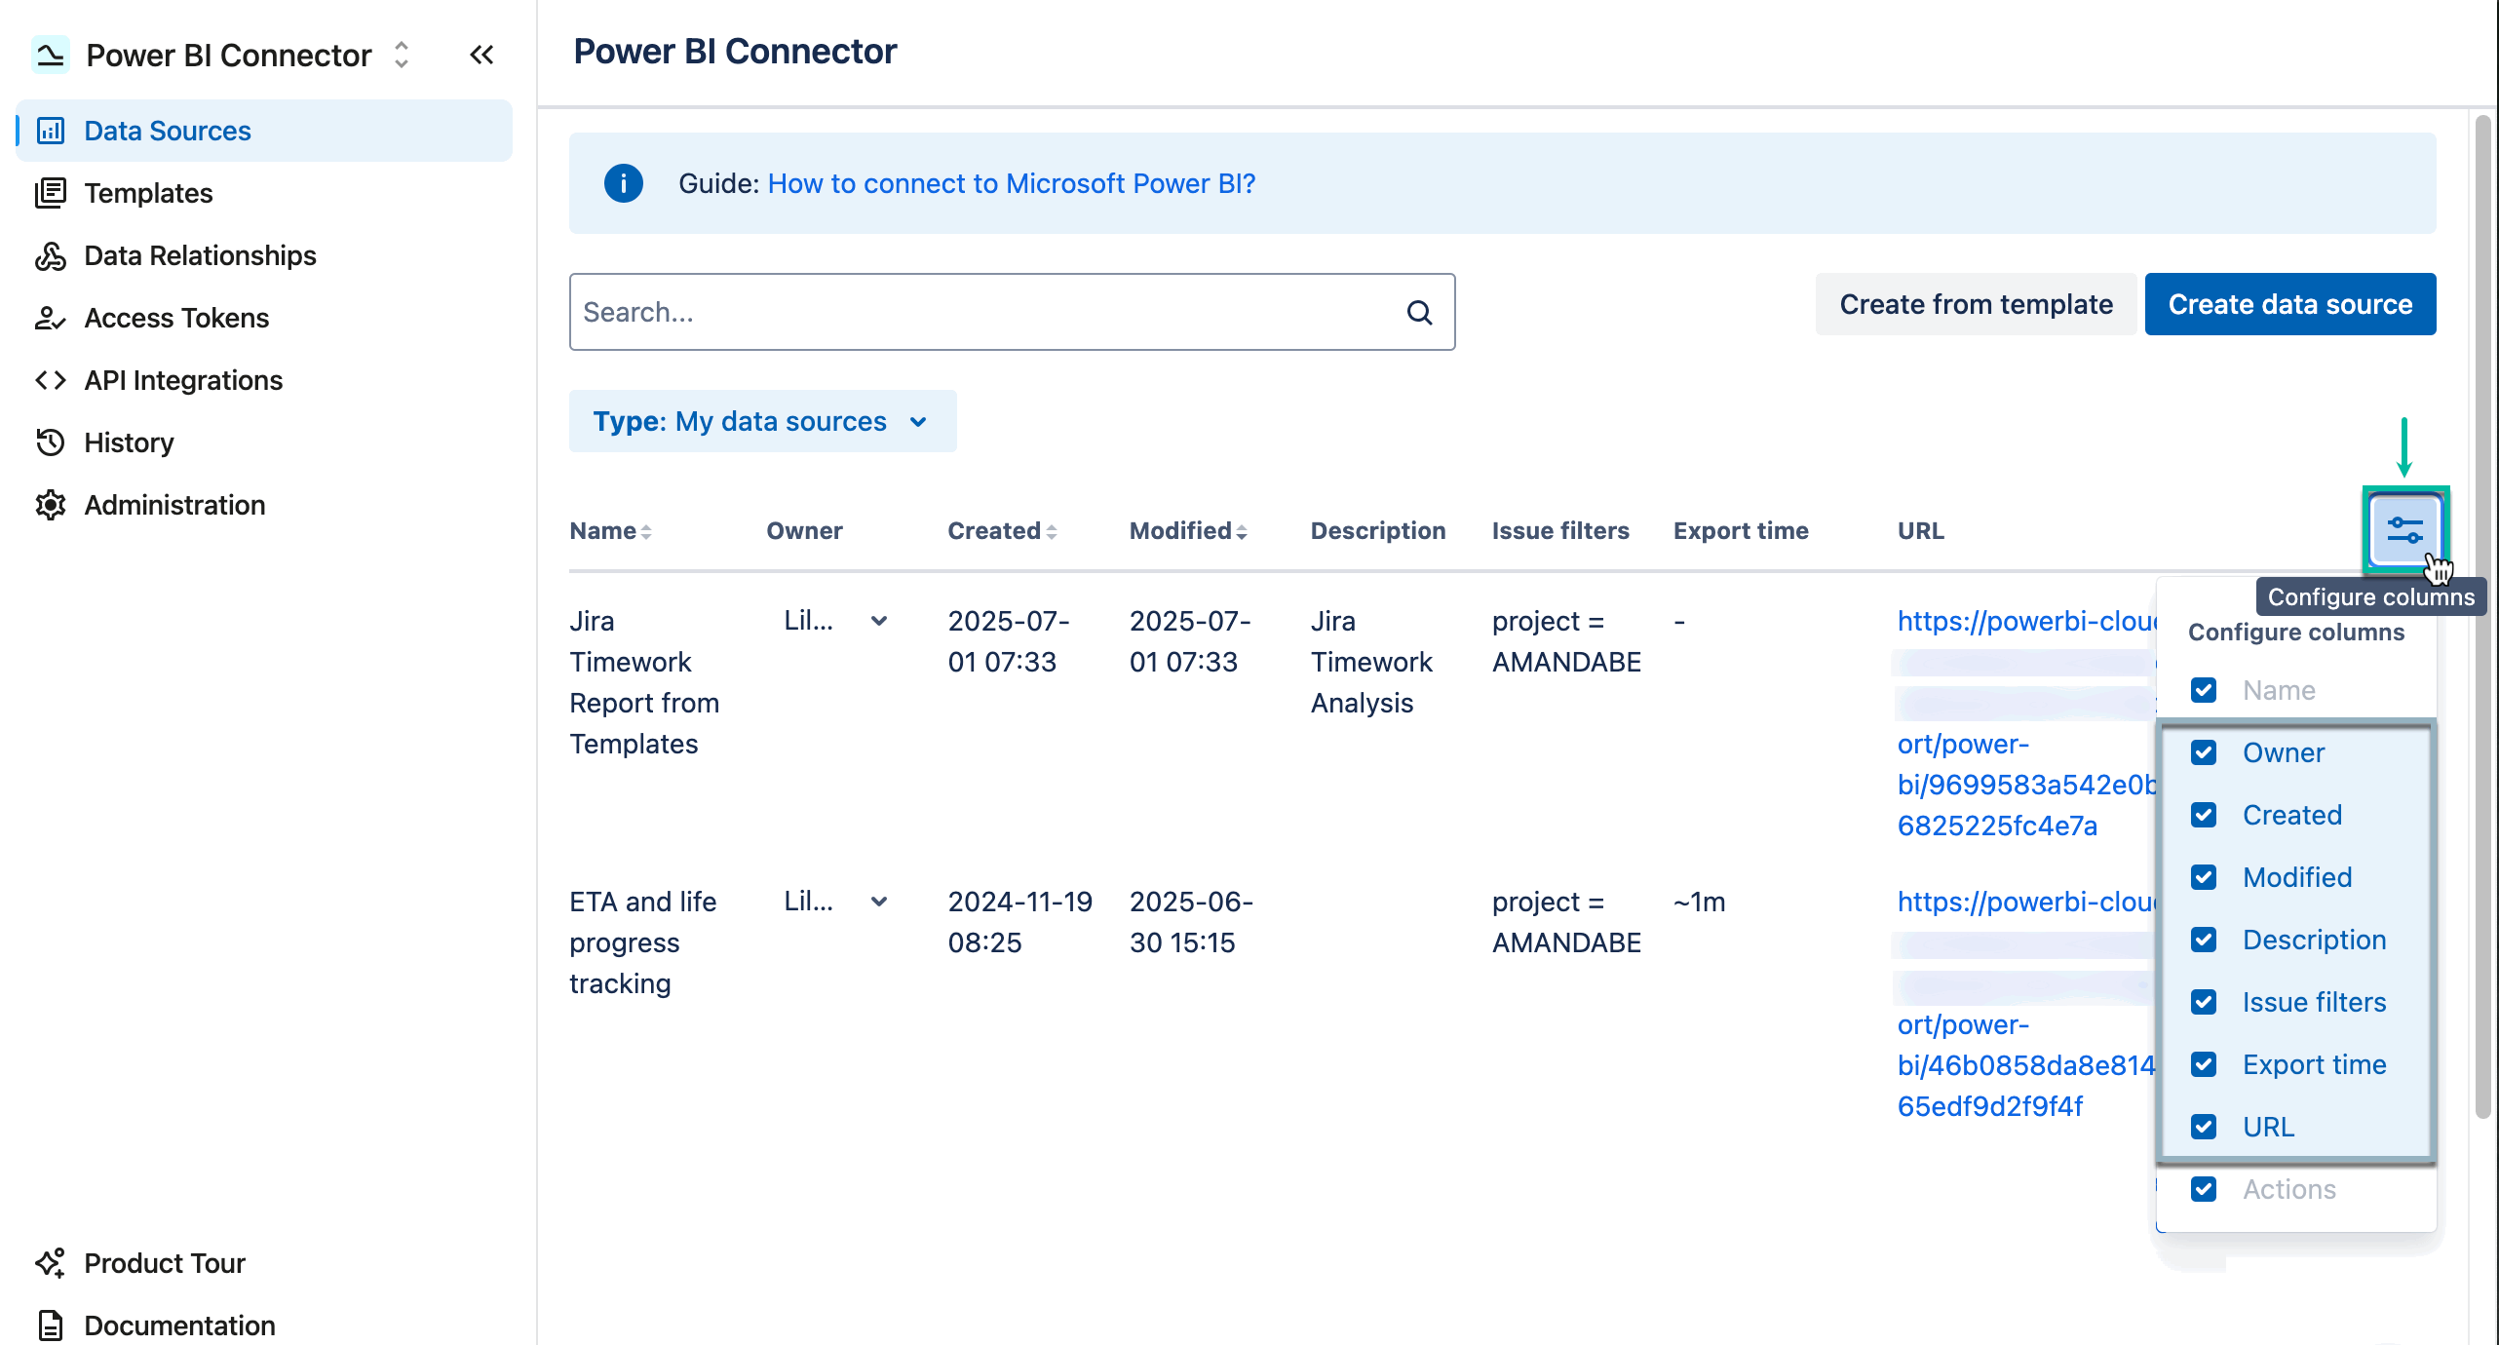Collapse the left sidebar
This screenshot has height=1345, width=2499.
click(481, 55)
